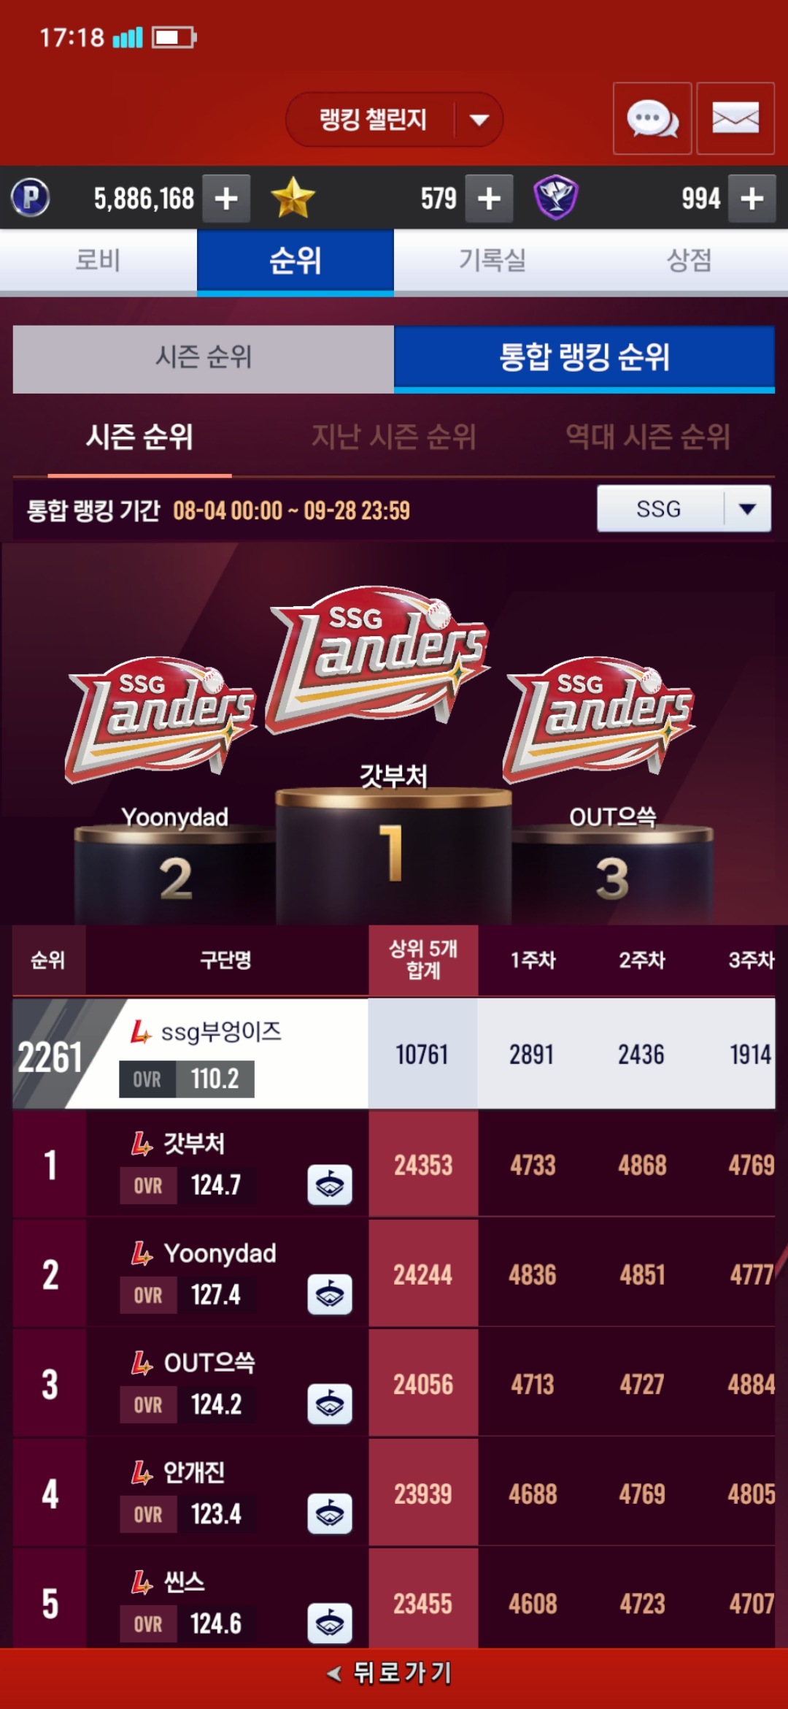The image size is (788, 1709).
Task: Tap the plus next to 579 stars
Action: (489, 198)
